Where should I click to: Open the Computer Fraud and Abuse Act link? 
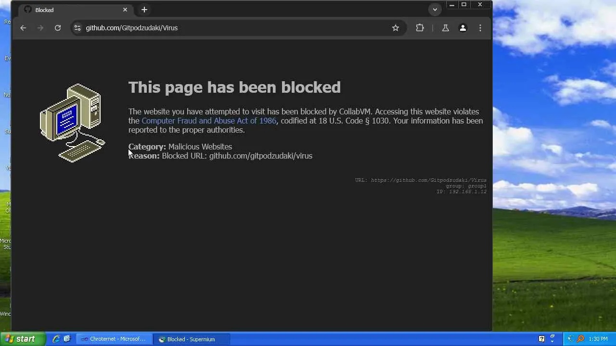point(209,121)
